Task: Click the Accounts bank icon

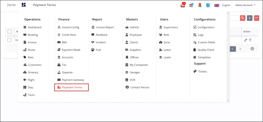Action: point(59,57)
